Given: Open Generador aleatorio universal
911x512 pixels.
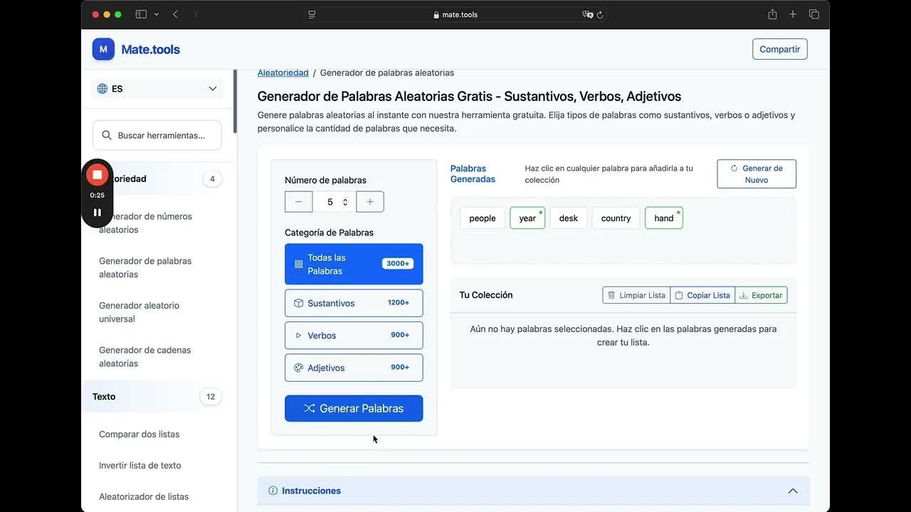Looking at the screenshot, I should [139, 312].
